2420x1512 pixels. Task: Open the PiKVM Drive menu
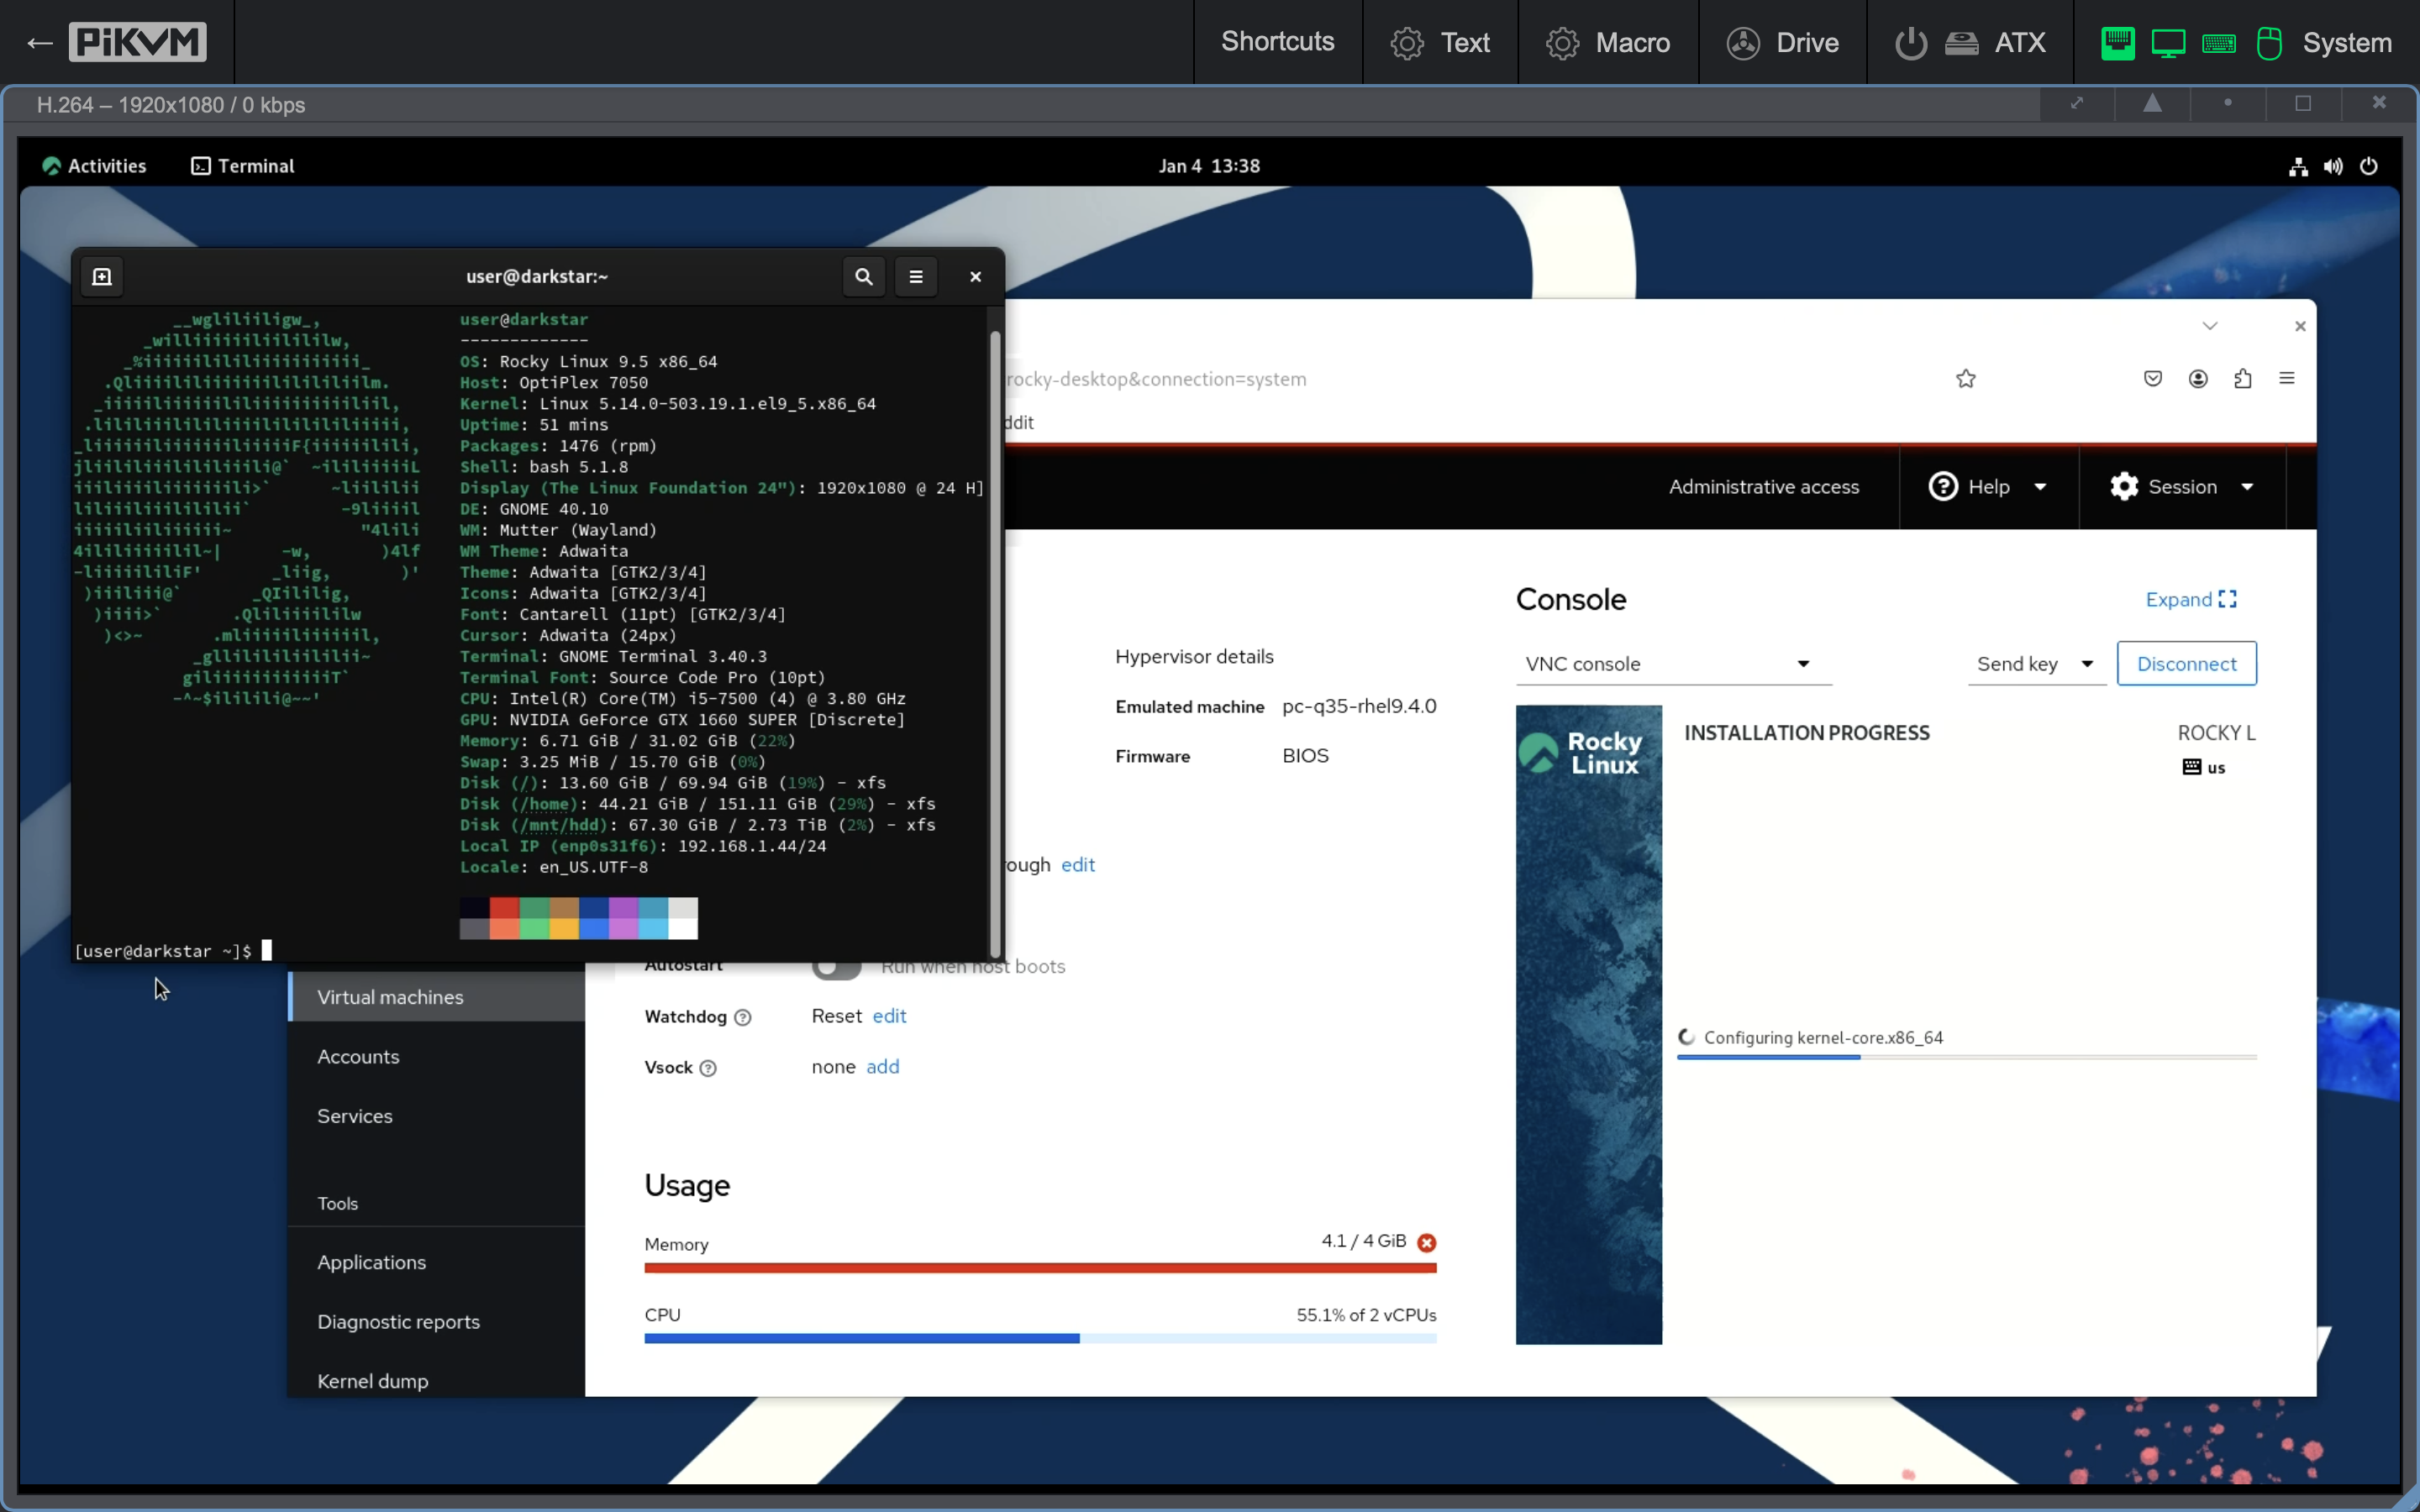coord(1782,42)
